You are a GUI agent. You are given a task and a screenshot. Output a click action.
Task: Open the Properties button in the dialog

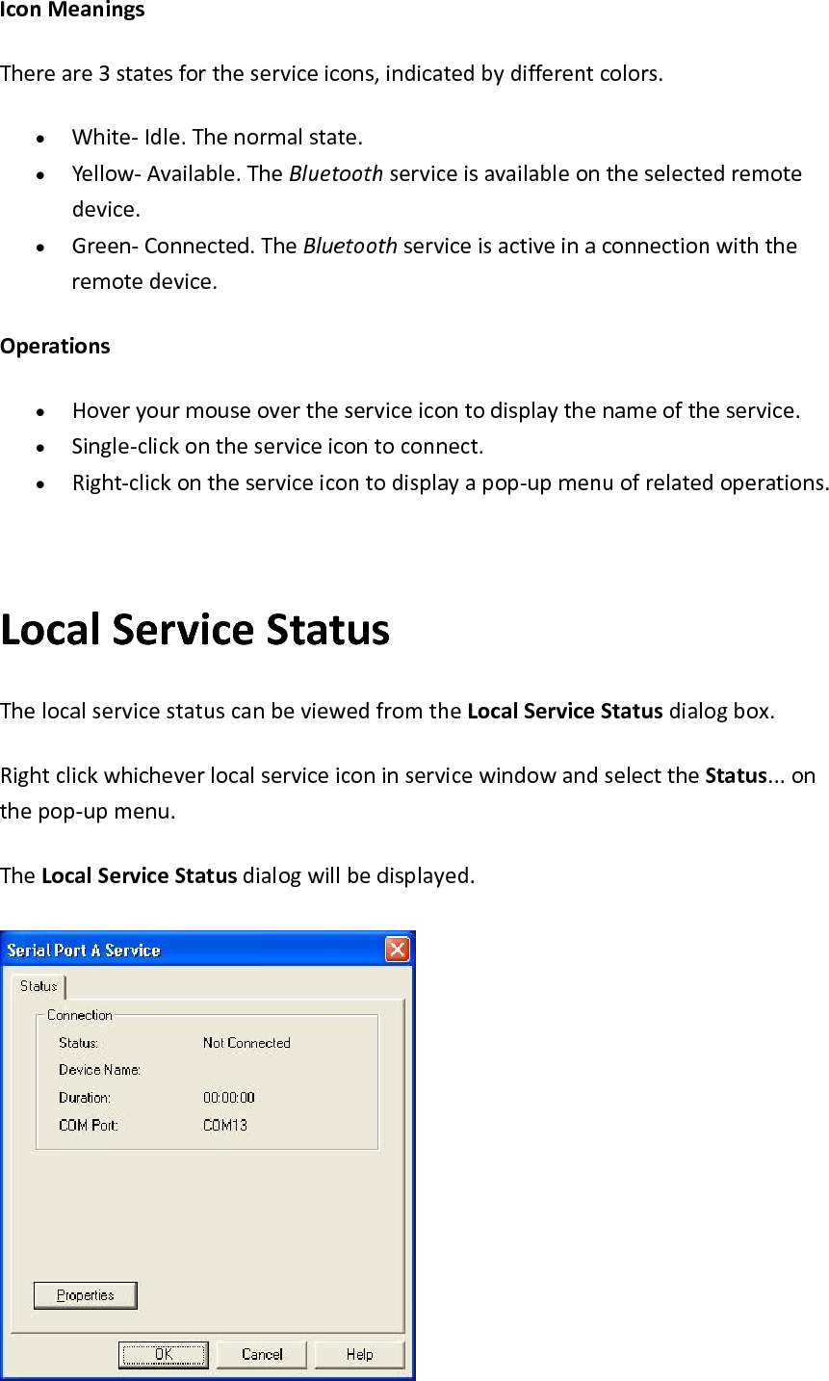click(85, 1295)
